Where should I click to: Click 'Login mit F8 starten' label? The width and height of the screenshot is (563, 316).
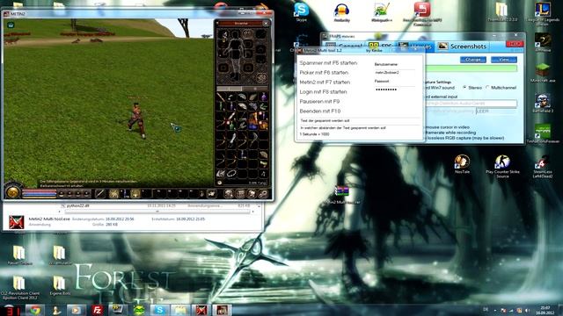coord(323,92)
